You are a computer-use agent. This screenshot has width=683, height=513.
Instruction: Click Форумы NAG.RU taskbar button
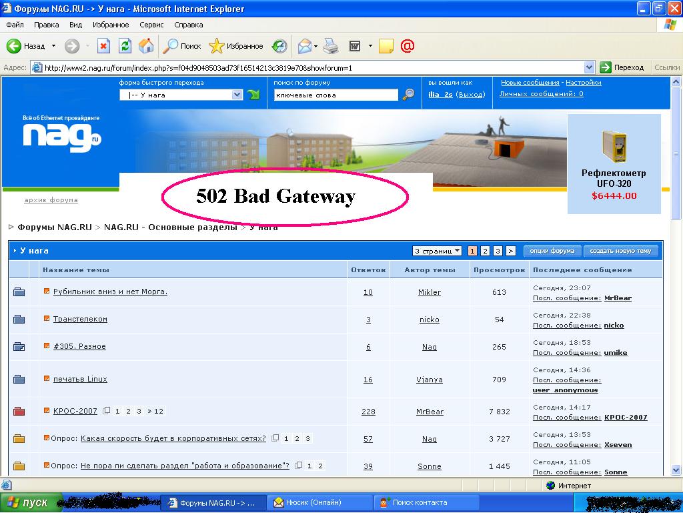pyautogui.click(x=213, y=502)
